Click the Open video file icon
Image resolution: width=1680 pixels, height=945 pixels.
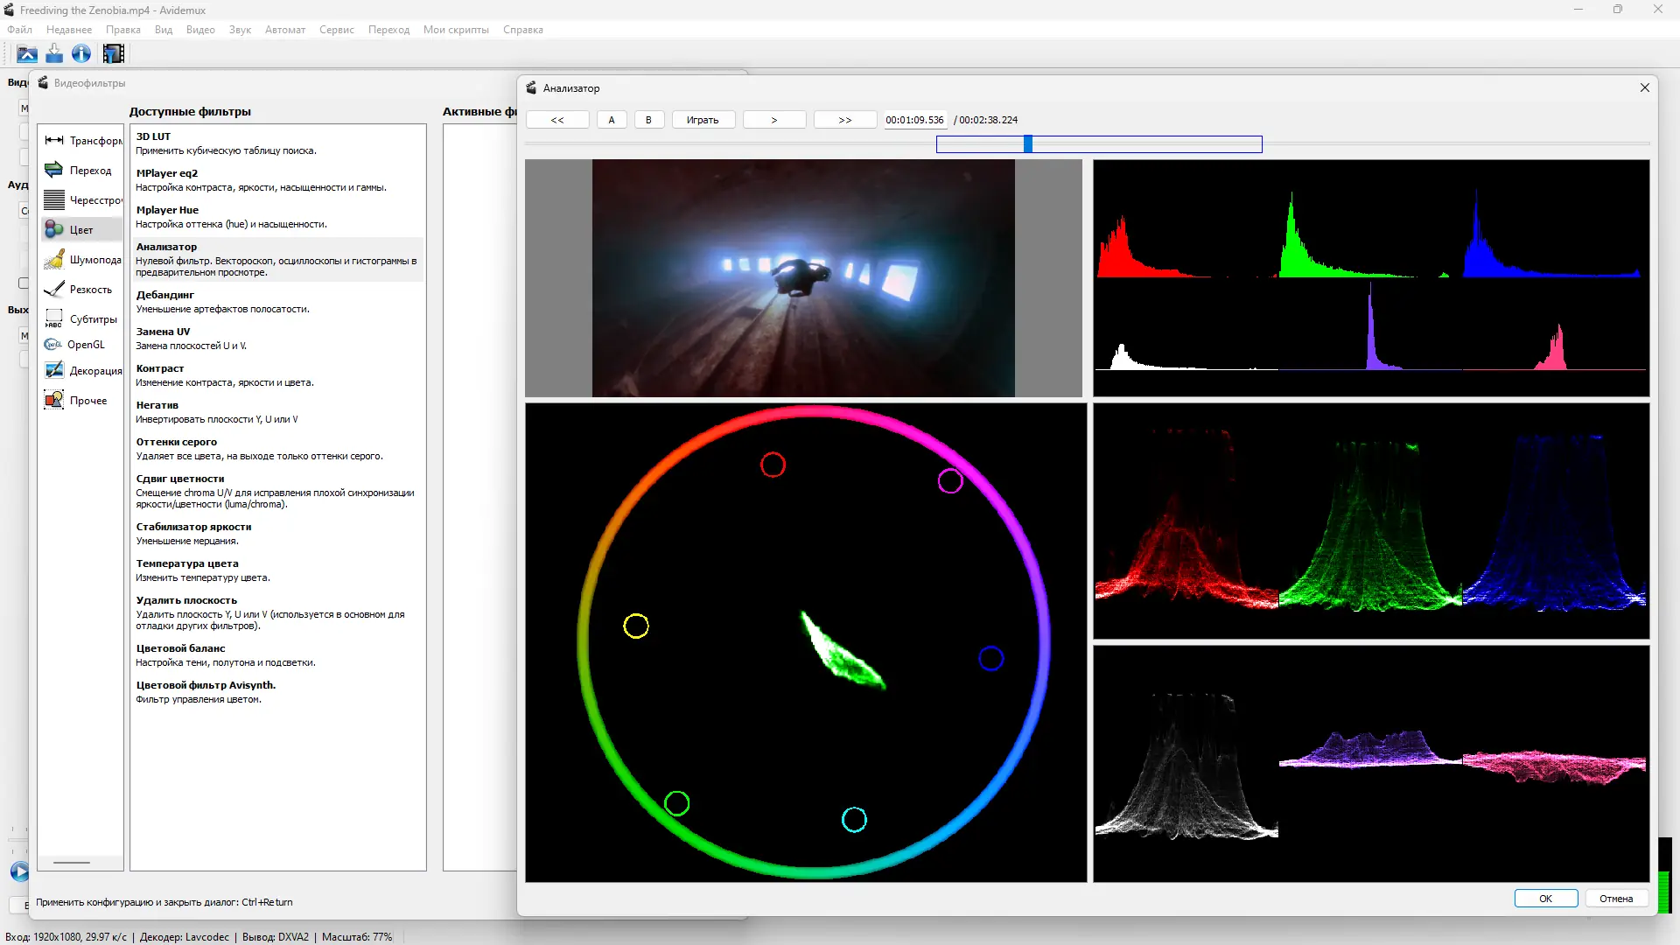coord(27,54)
